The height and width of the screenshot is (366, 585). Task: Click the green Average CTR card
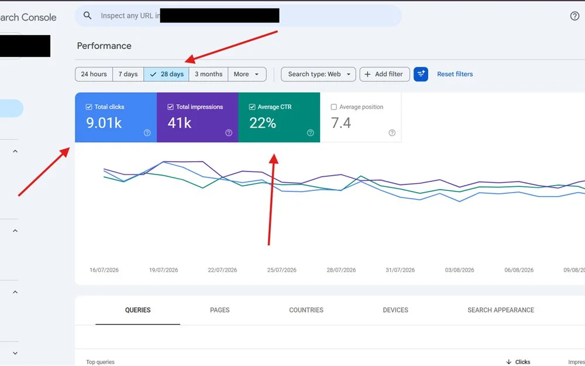coord(279,117)
